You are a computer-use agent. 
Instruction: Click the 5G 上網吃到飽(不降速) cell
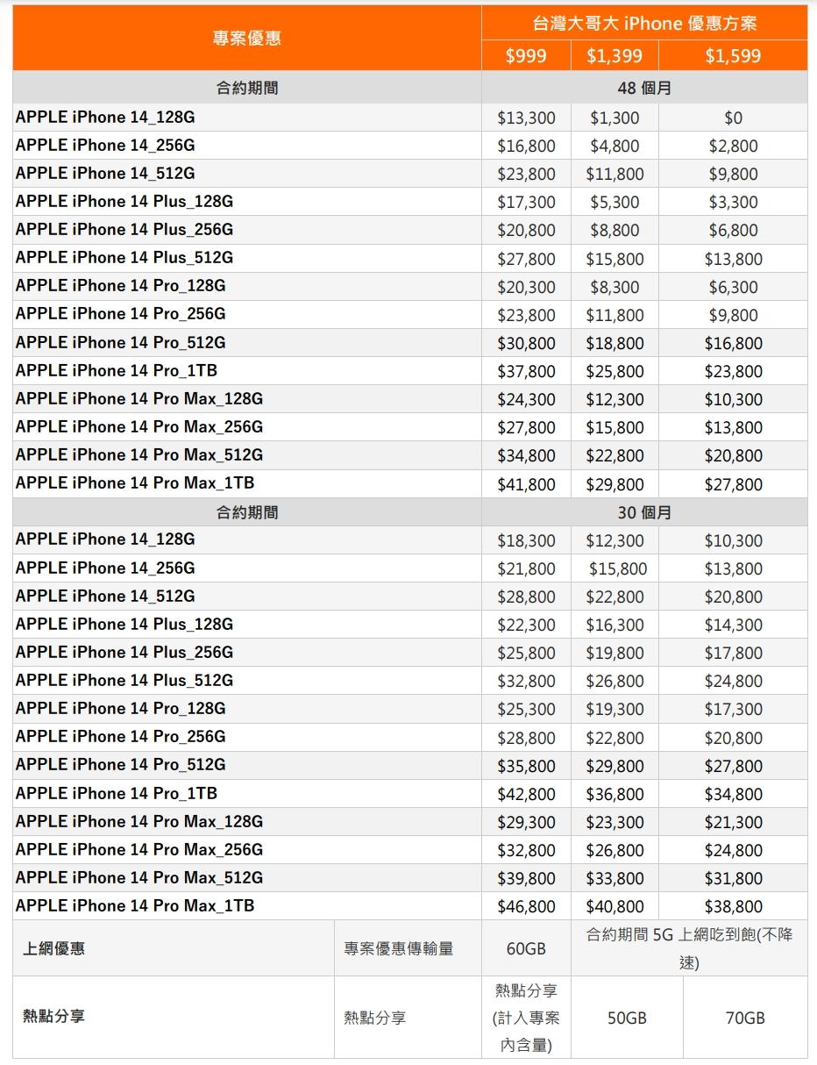[x=689, y=948]
